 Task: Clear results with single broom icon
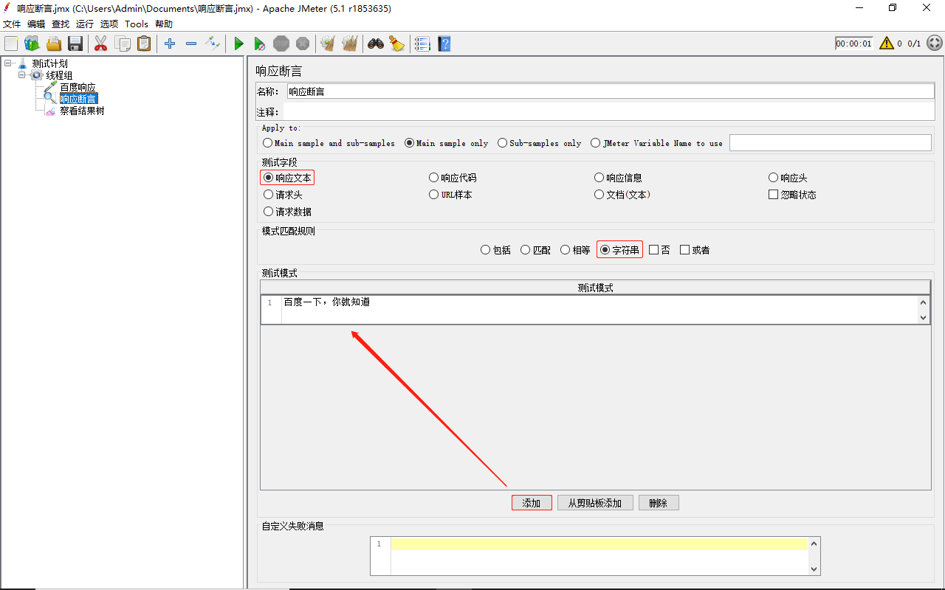[328, 44]
